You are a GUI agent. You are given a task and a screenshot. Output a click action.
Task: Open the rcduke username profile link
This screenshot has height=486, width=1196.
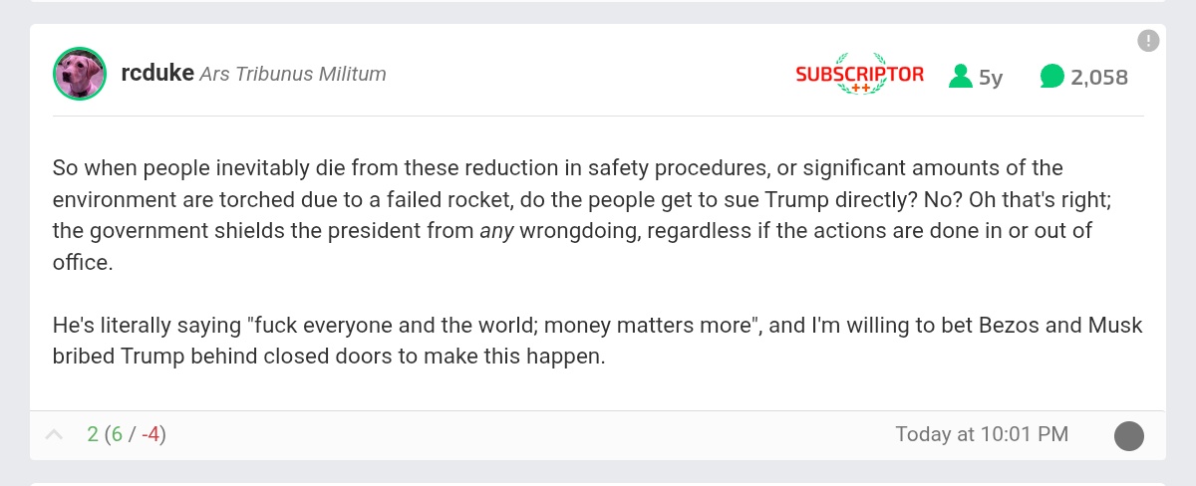click(x=156, y=74)
